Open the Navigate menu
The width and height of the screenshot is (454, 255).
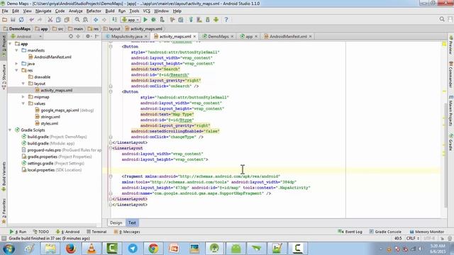point(43,11)
